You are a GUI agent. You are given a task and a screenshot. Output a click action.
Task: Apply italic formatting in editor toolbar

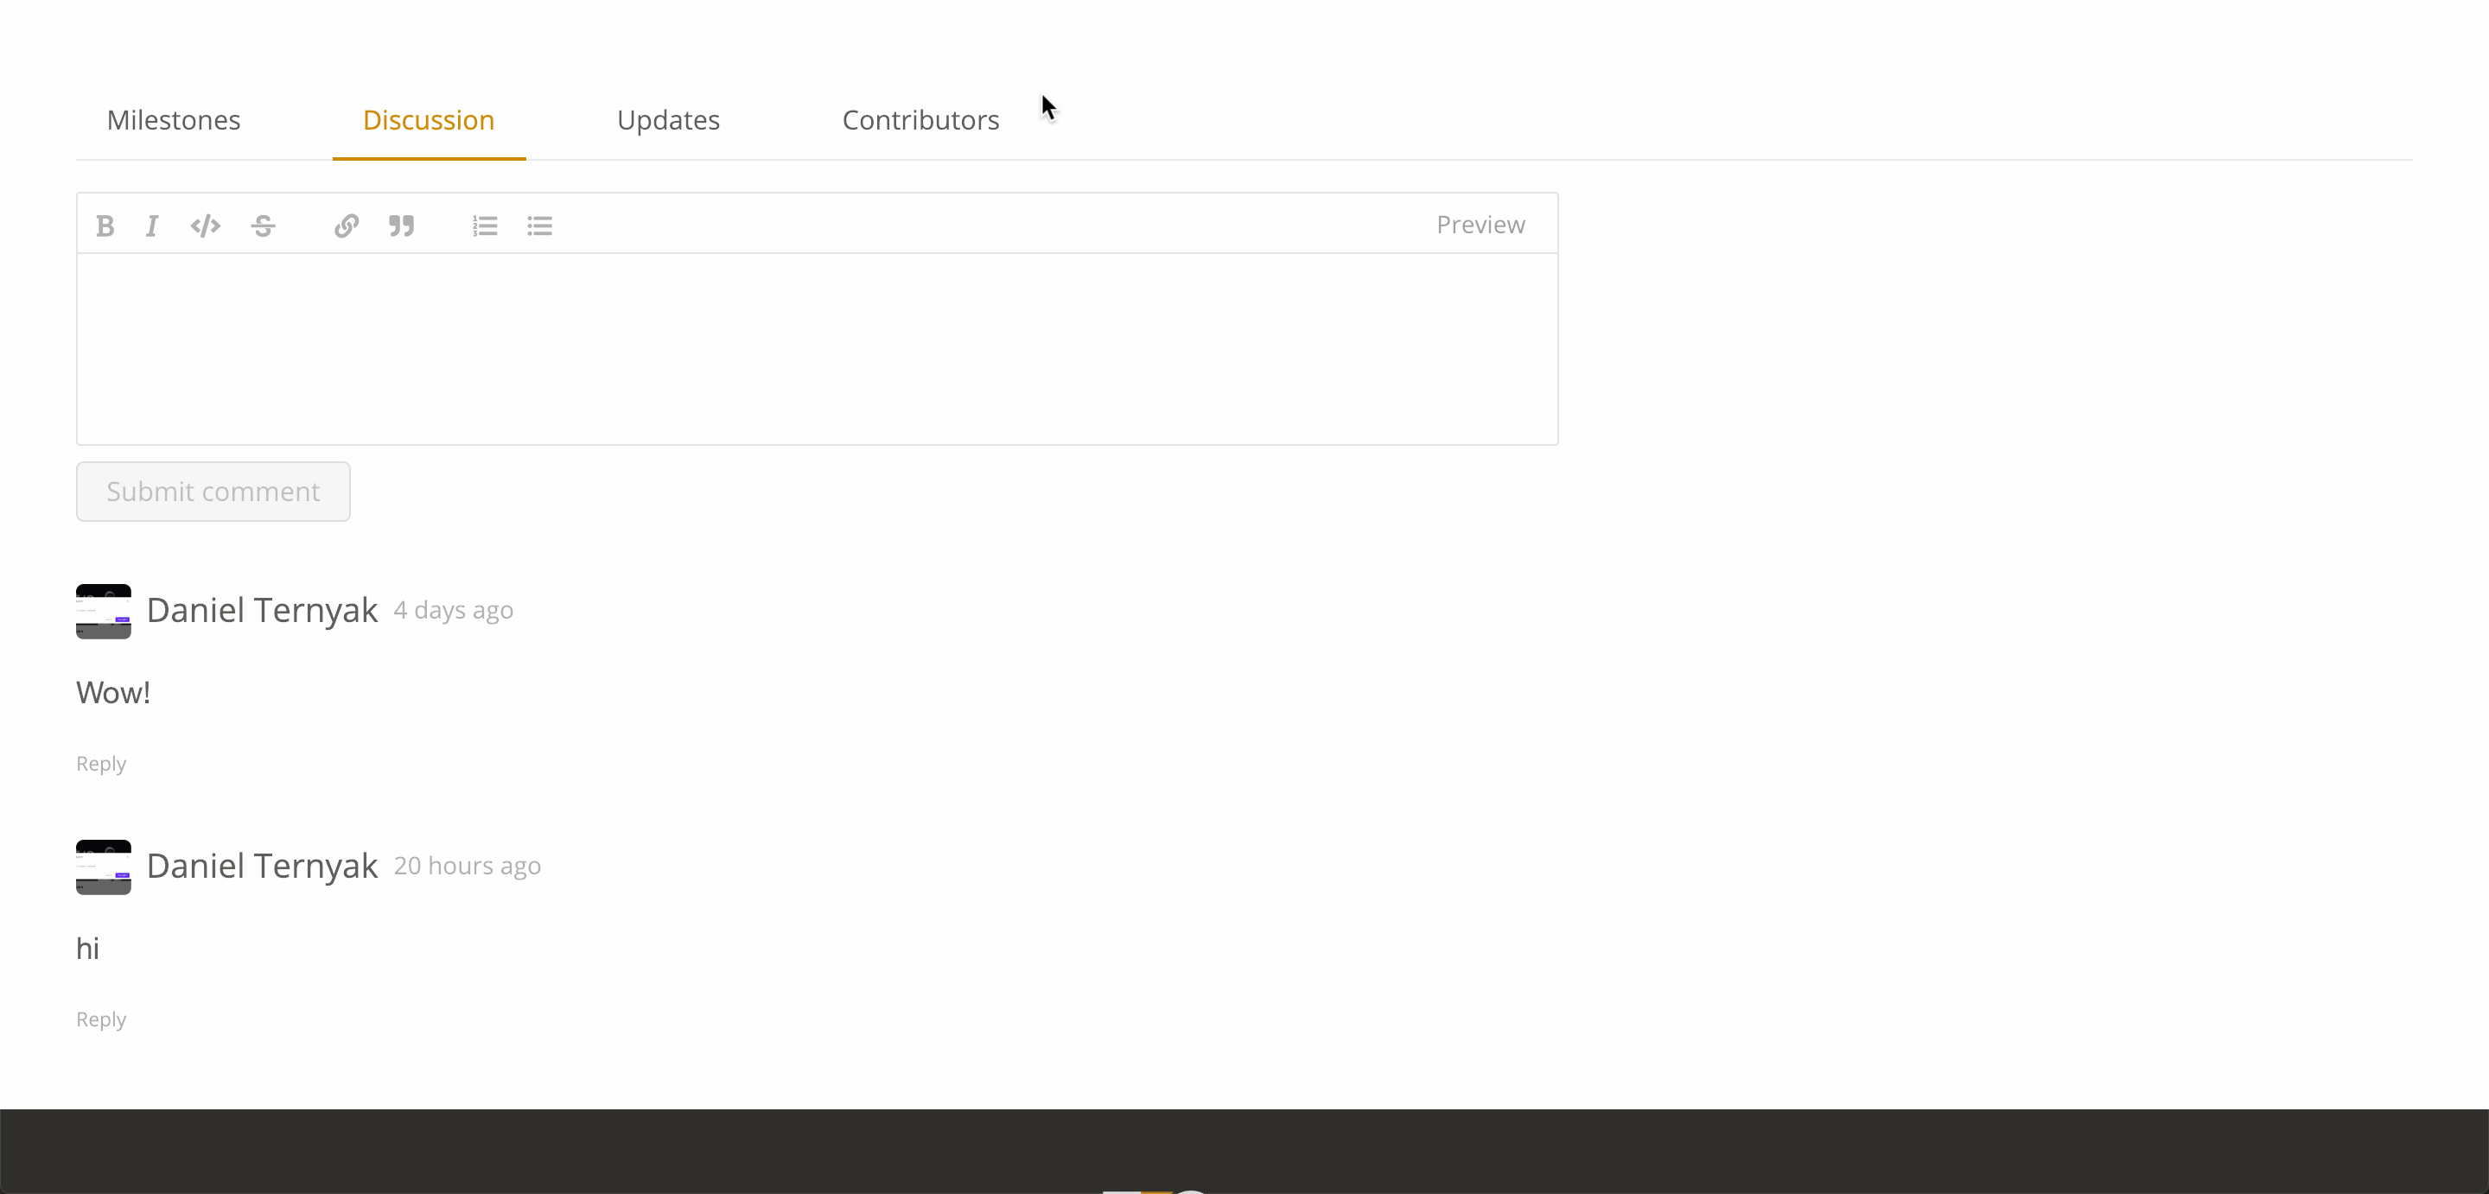pos(152,226)
